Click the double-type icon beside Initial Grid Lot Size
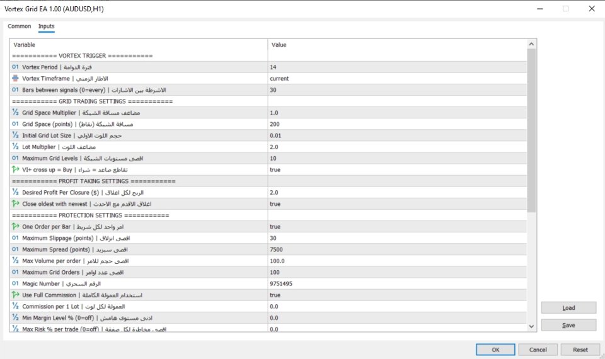Screen dimensions: 605x359 click(x=15, y=135)
